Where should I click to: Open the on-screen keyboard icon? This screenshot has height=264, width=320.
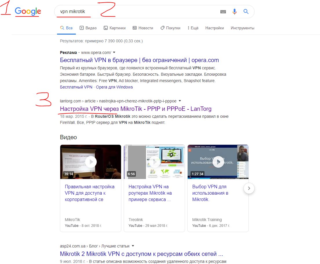point(223,12)
